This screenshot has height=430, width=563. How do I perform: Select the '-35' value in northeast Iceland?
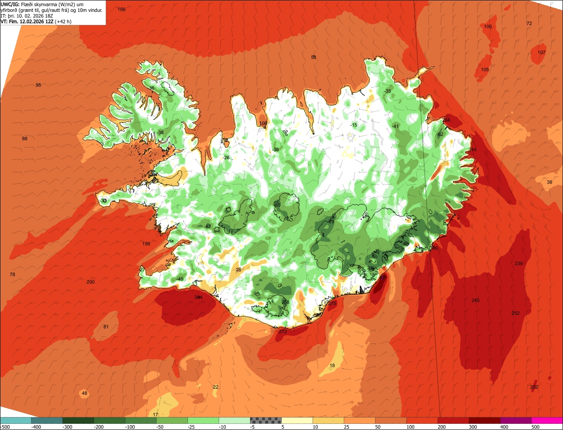click(387, 91)
